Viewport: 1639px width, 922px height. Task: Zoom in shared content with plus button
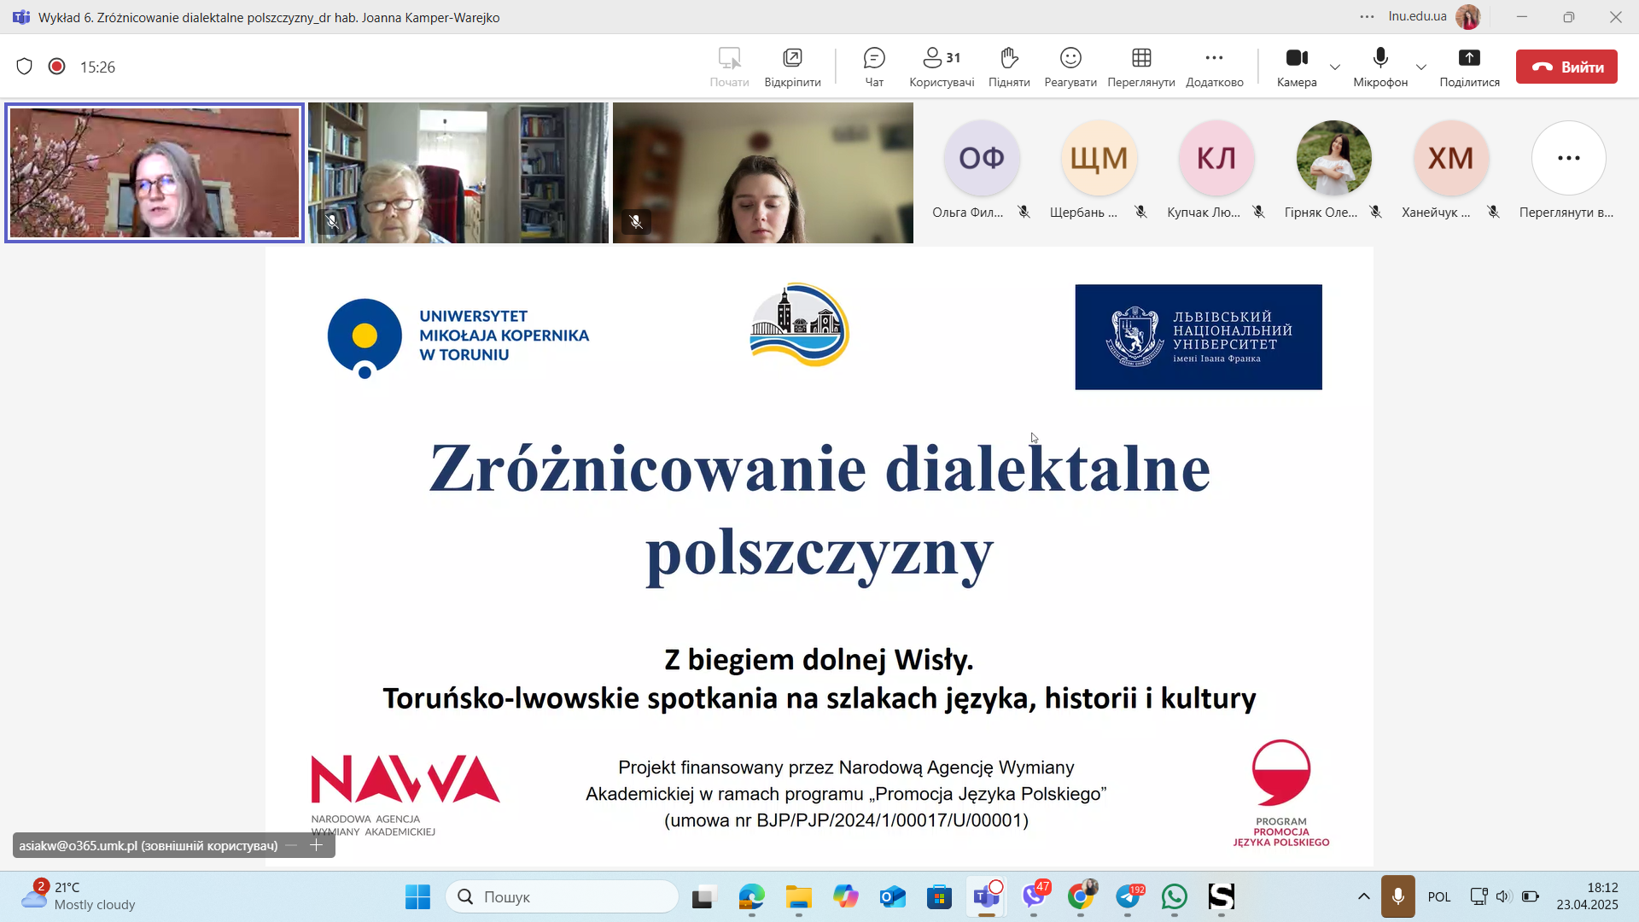point(316,845)
